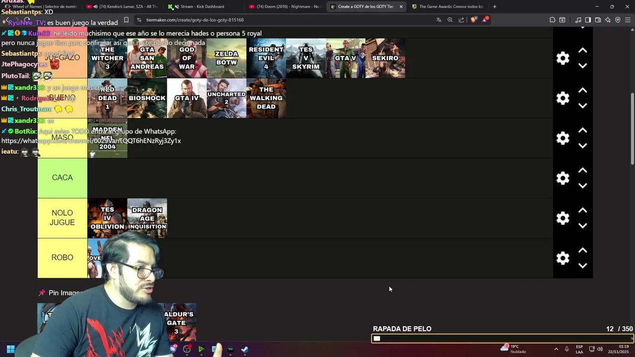
Task: Open Brave Shields lion icon
Action: click(x=474, y=20)
